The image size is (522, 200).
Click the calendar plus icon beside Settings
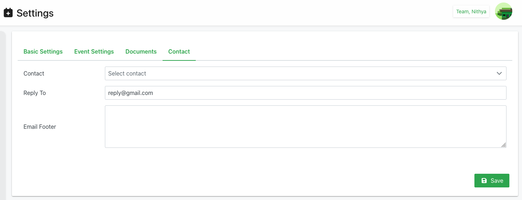click(x=8, y=13)
